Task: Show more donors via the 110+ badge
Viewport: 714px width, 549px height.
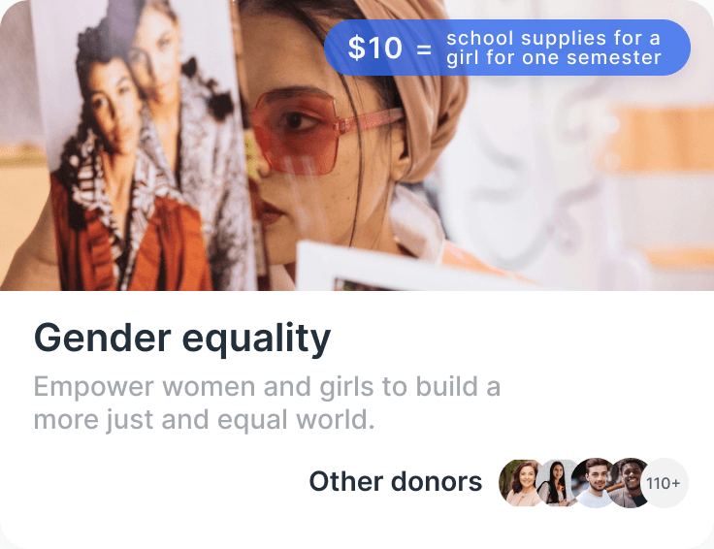Action: [664, 482]
